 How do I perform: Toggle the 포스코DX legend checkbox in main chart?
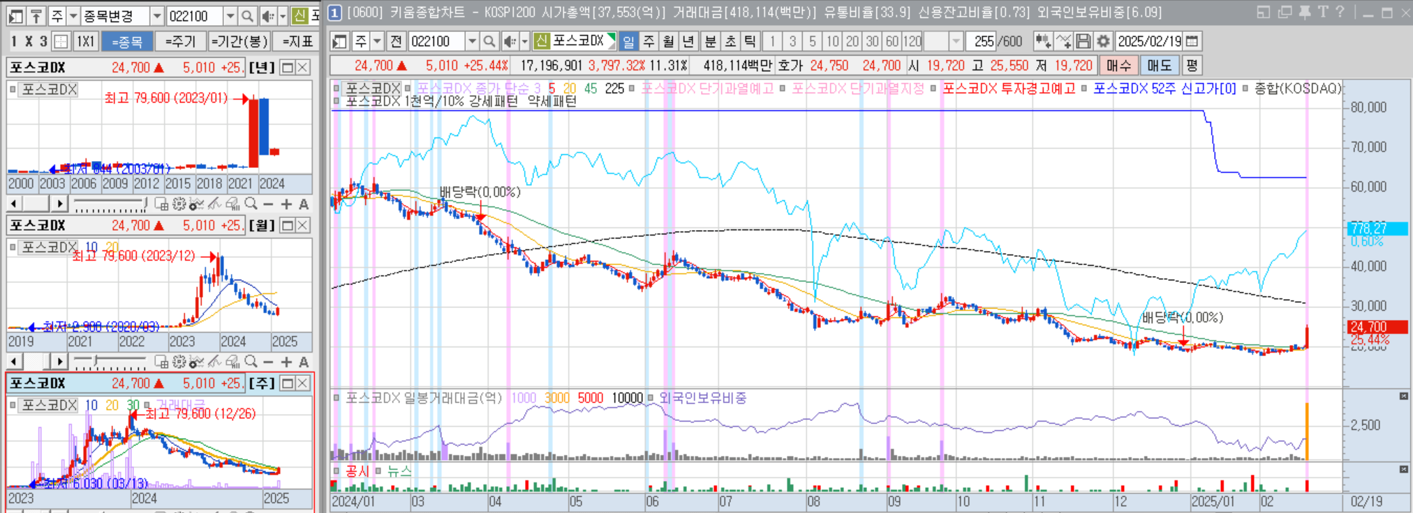(x=336, y=89)
